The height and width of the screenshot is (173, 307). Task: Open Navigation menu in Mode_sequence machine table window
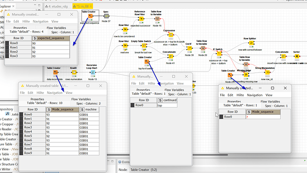pos(54,93)
